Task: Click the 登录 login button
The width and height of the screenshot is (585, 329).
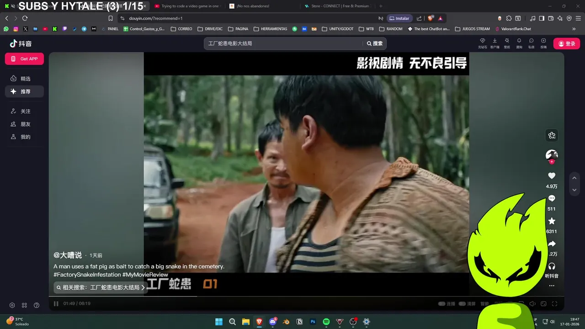Action: pyautogui.click(x=567, y=43)
